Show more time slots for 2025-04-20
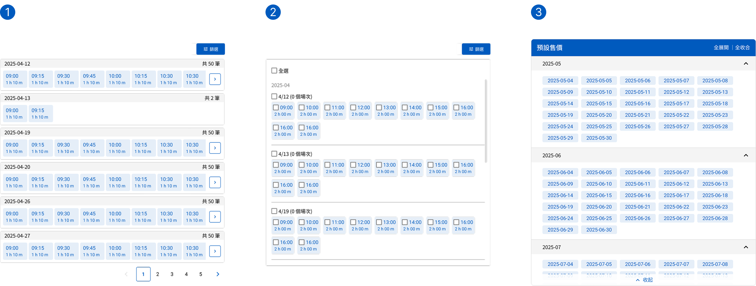This screenshot has height=286, width=756. coord(215,182)
